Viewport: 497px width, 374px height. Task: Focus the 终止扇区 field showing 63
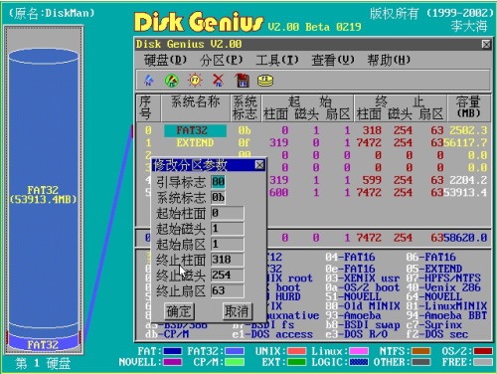click(228, 291)
